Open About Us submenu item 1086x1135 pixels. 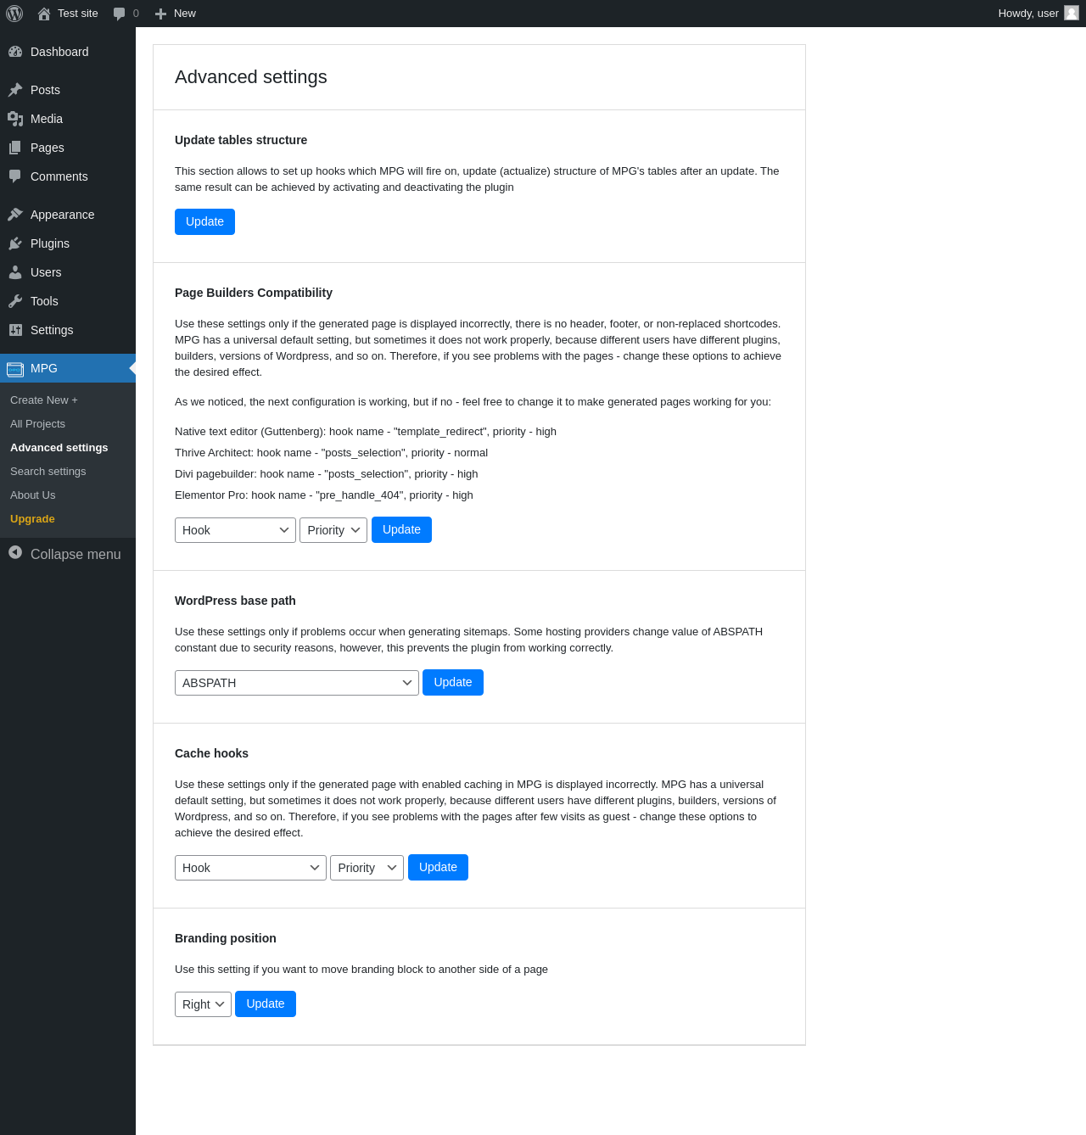(33, 495)
